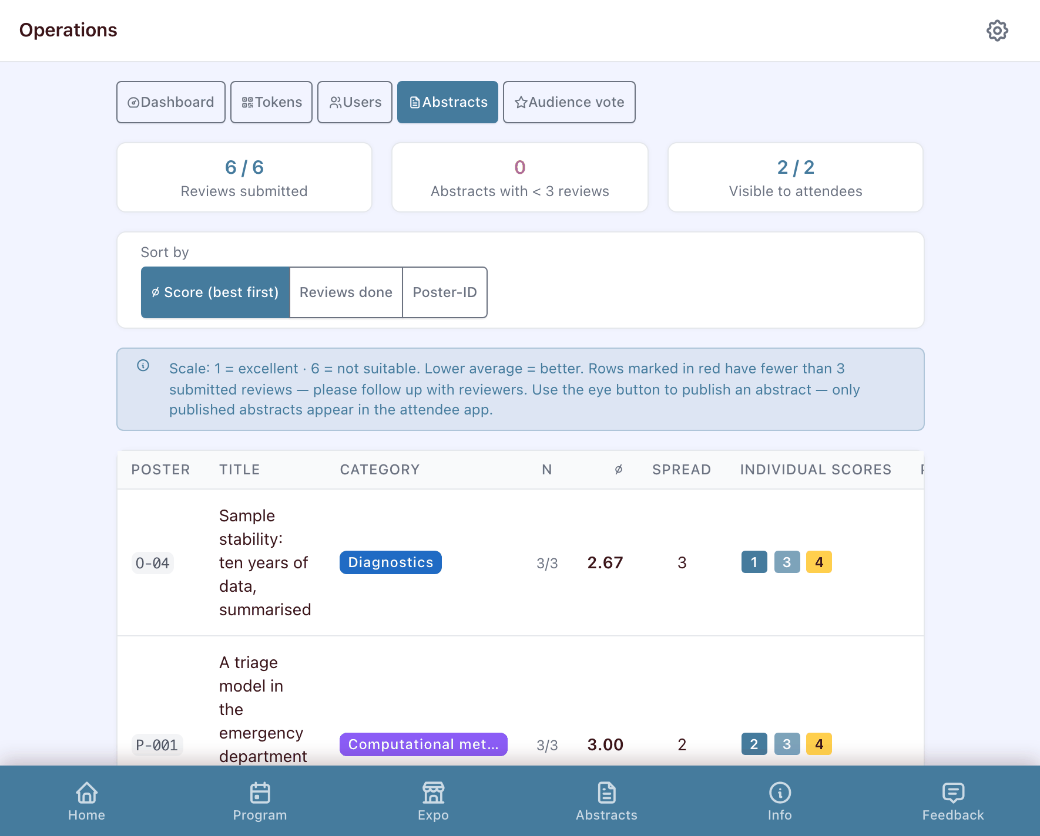
Task: Open settings gear in header
Action: pos(997,31)
